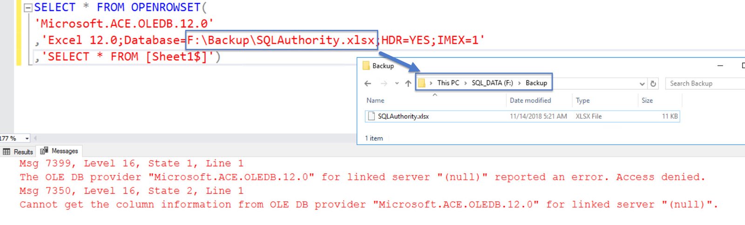Open recent locations dropdown arrow in Explorer

click(397, 83)
